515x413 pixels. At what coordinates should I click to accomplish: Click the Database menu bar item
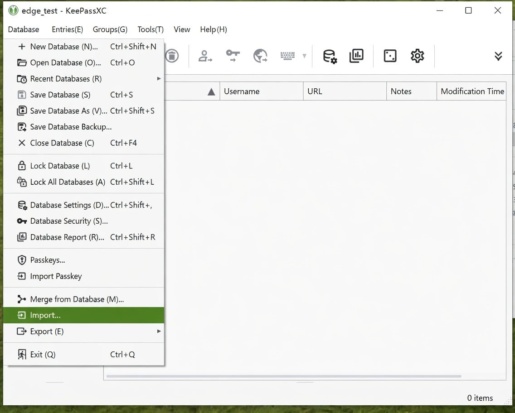23,29
